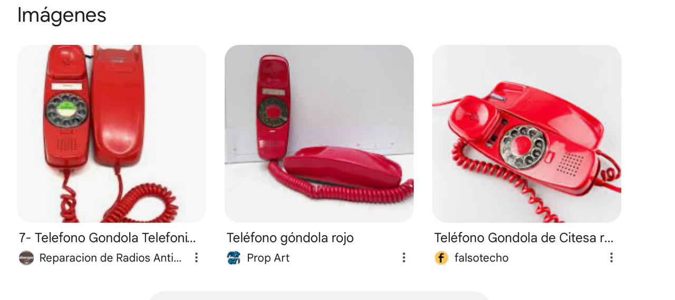Click the Prop Art site logo icon
Screen dimensions: 675x300
(234, 258)
